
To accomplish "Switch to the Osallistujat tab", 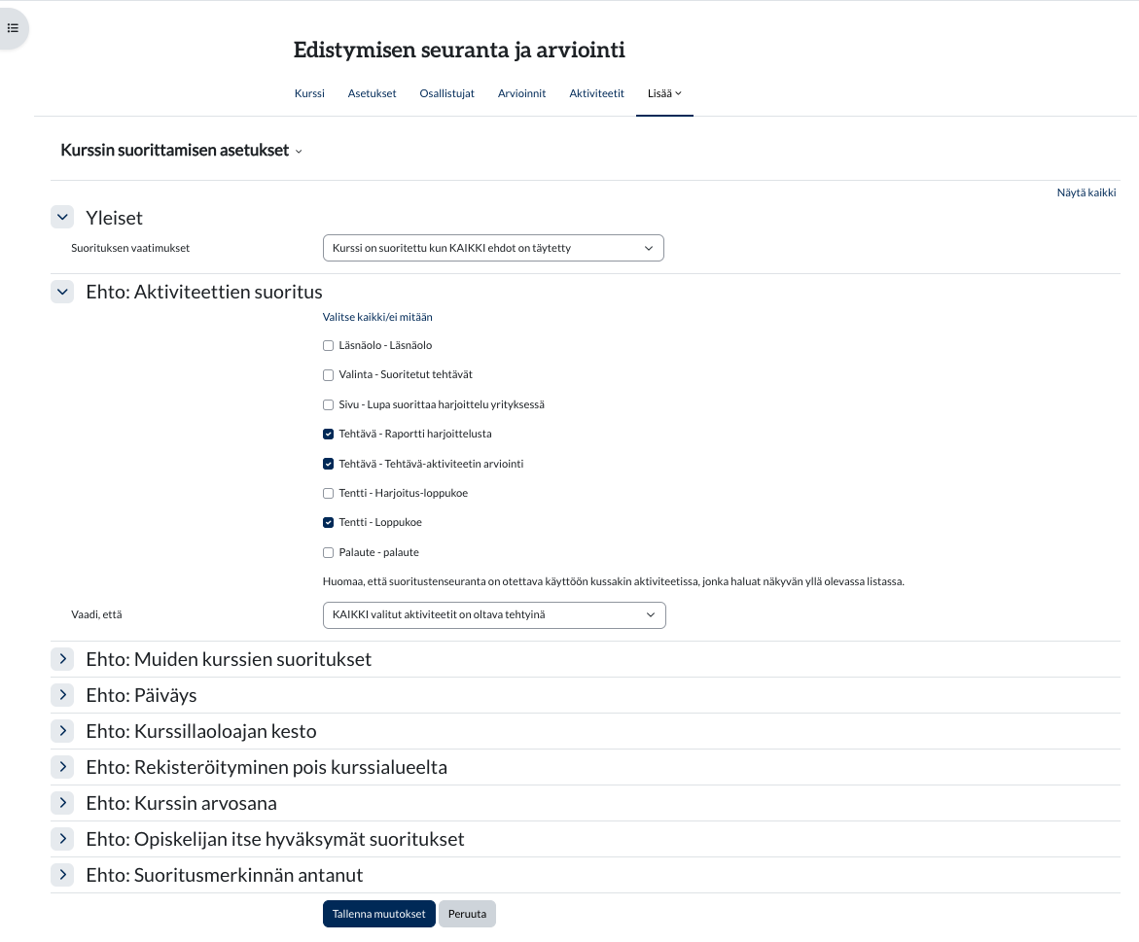I will 446,93.
